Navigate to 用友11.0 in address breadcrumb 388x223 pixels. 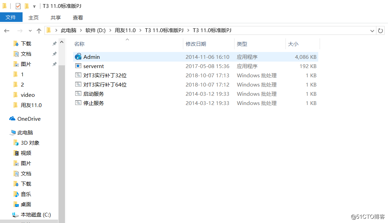click(x=125, y=30)
